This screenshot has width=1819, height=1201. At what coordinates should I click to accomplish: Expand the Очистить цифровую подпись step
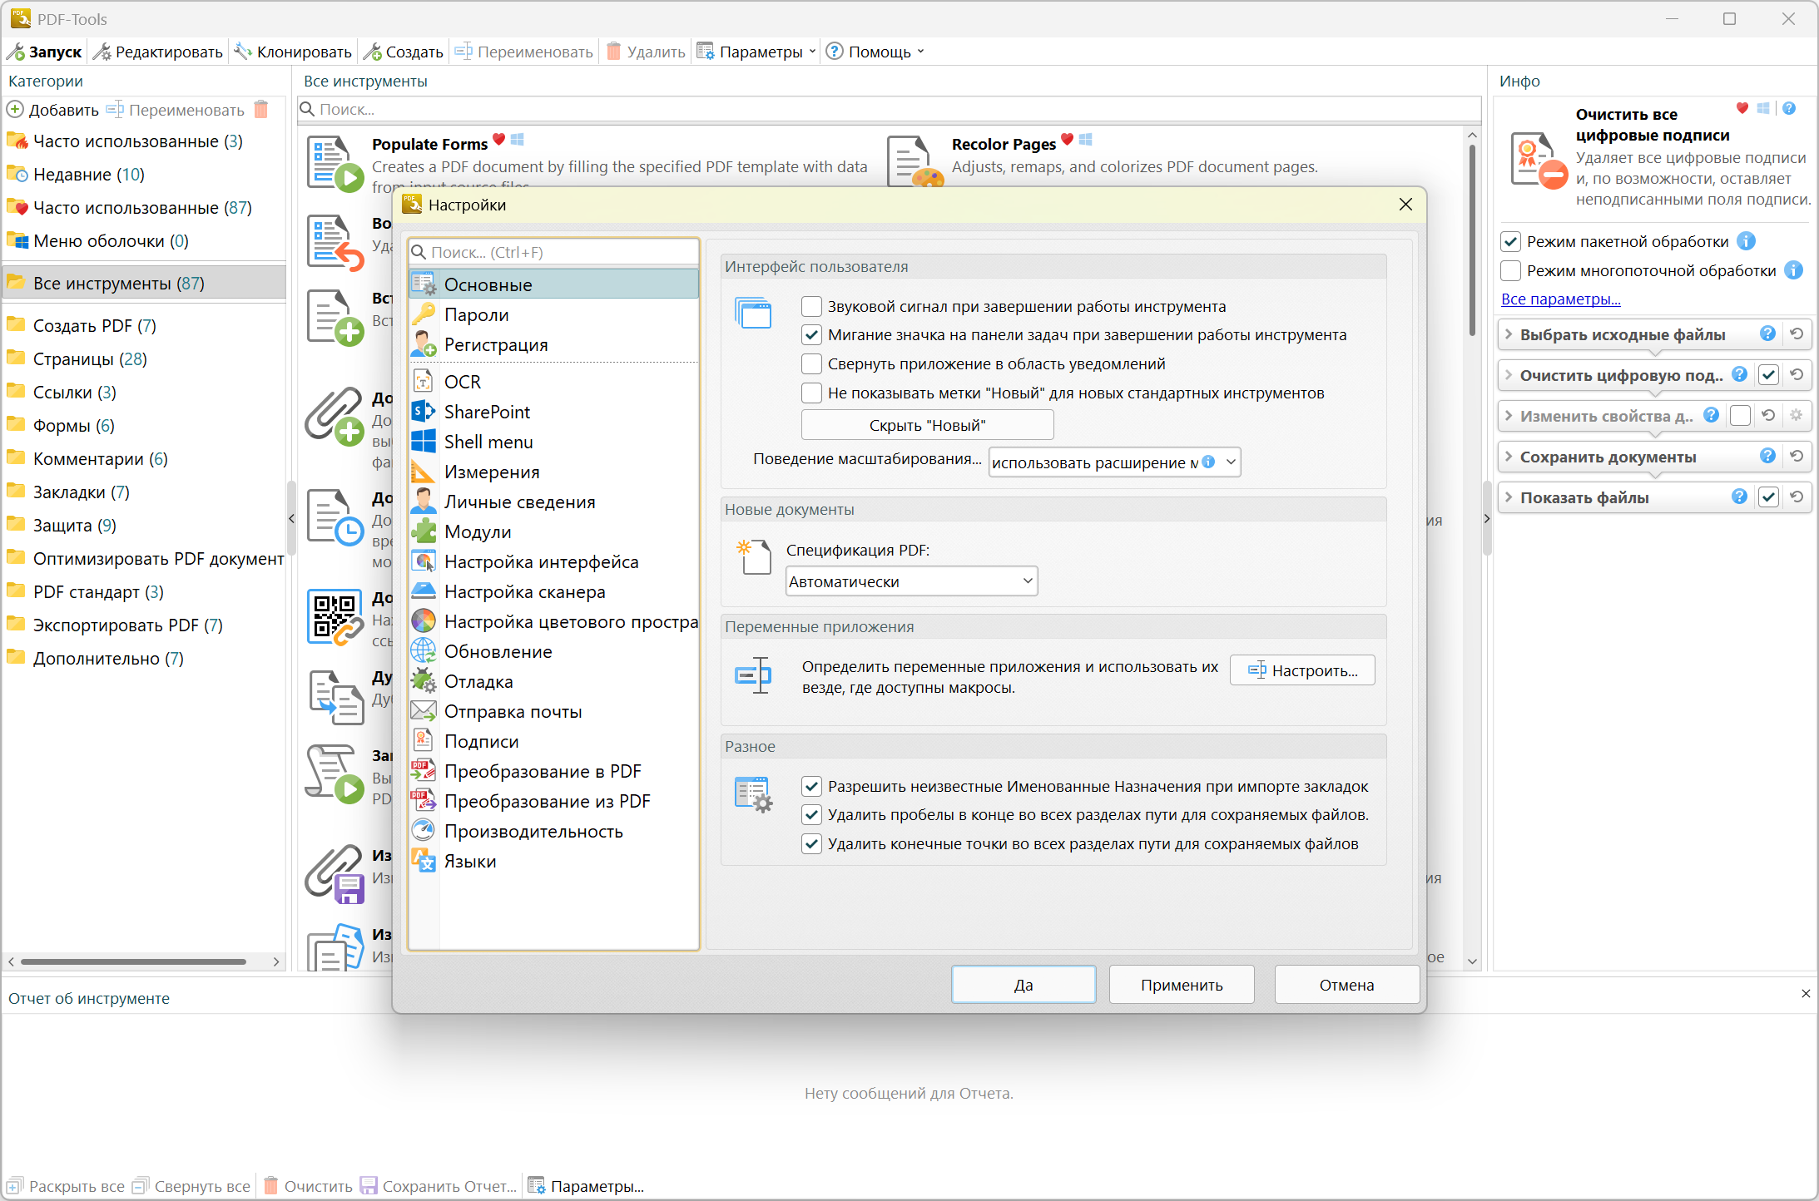(1509, 375)
